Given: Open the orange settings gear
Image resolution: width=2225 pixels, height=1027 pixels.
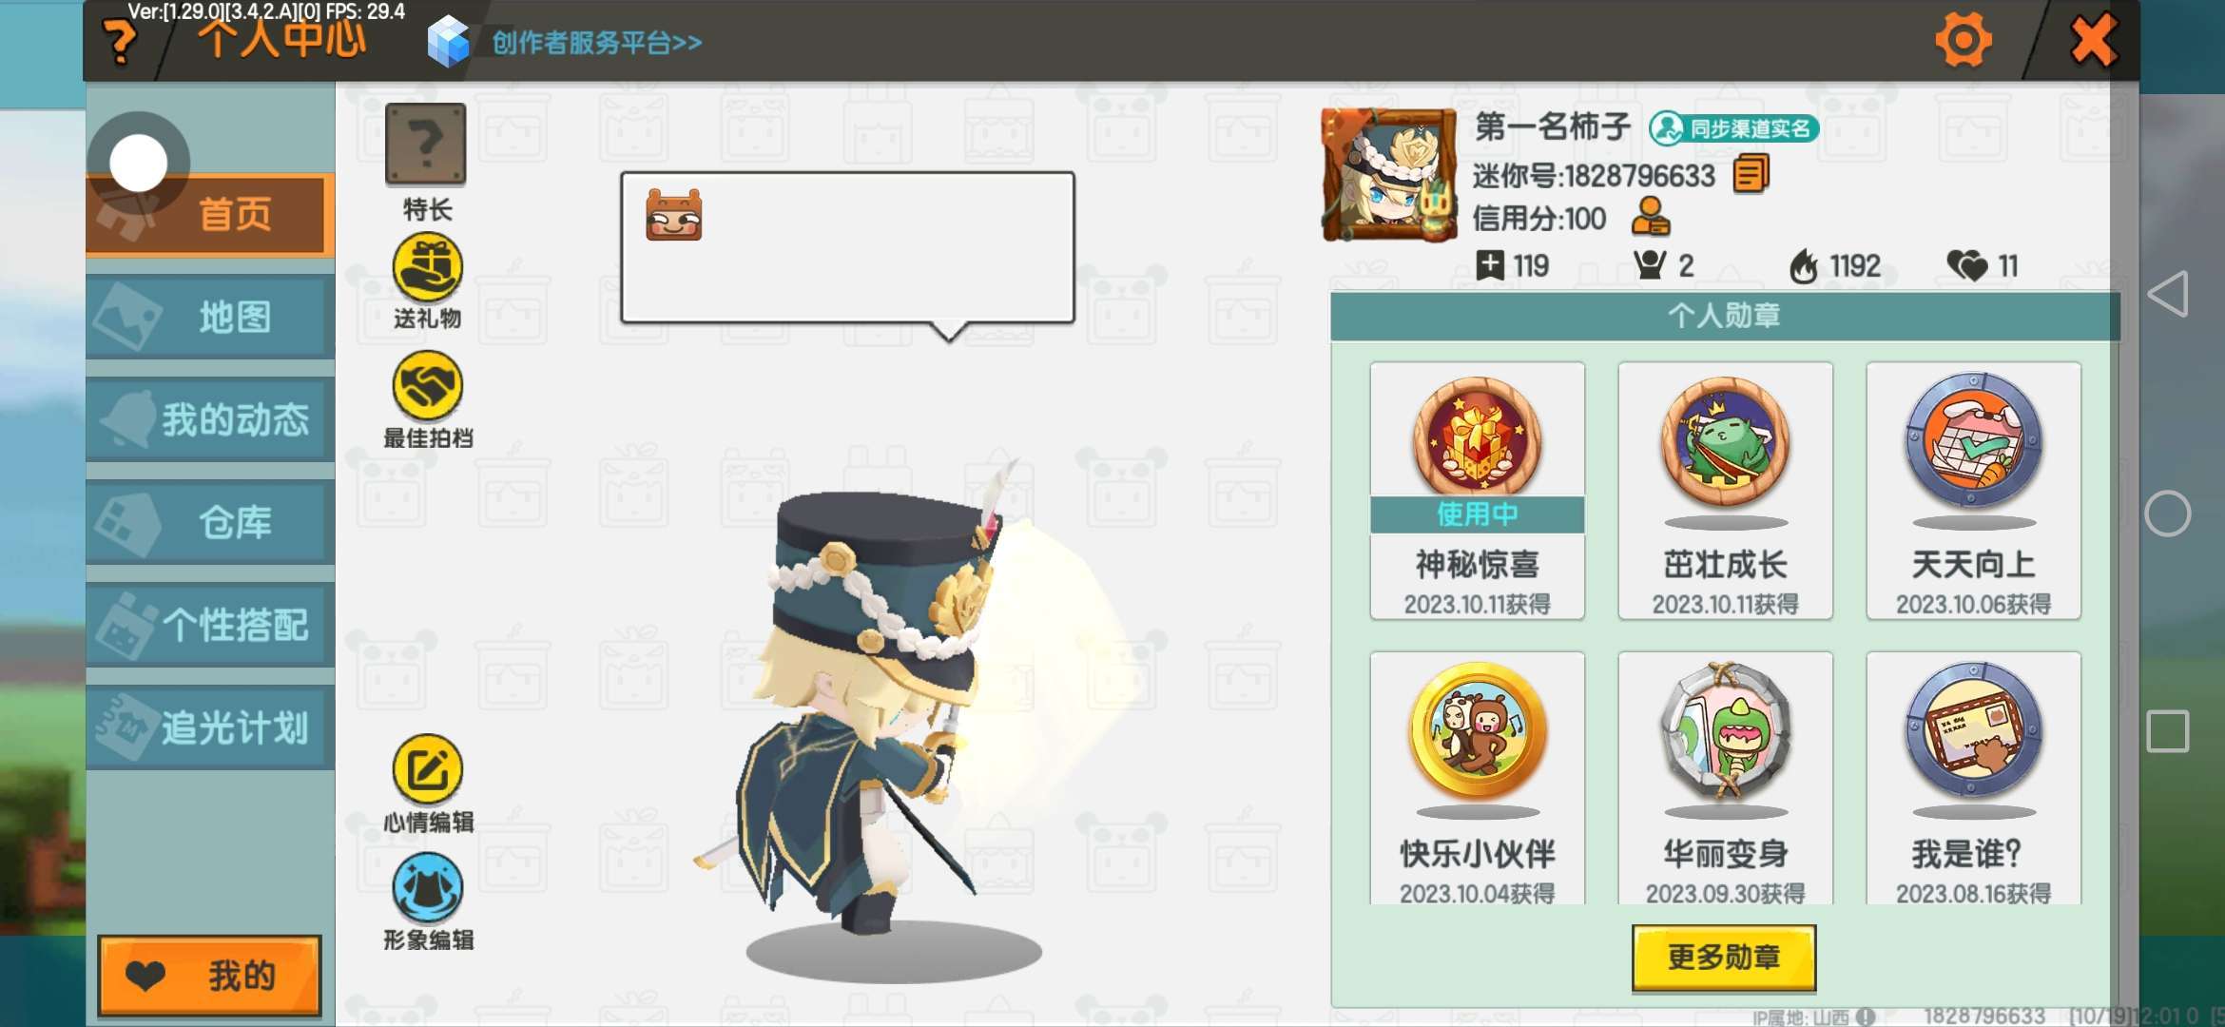Looking at the screenshot, I should click(x=1963, y=41).
